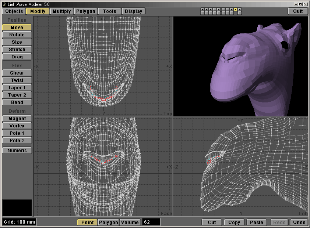Open the Numeric input panel

click(x=17, y=150)
